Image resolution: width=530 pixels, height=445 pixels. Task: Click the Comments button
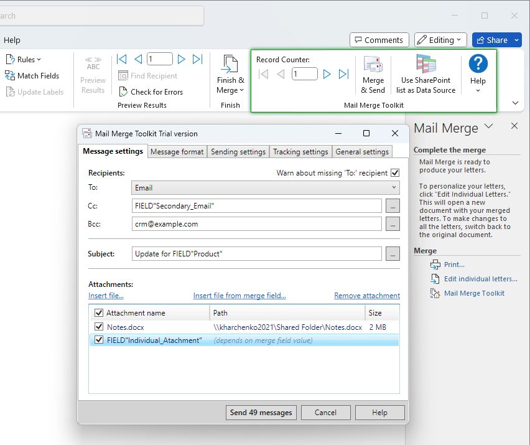point(379,40)
